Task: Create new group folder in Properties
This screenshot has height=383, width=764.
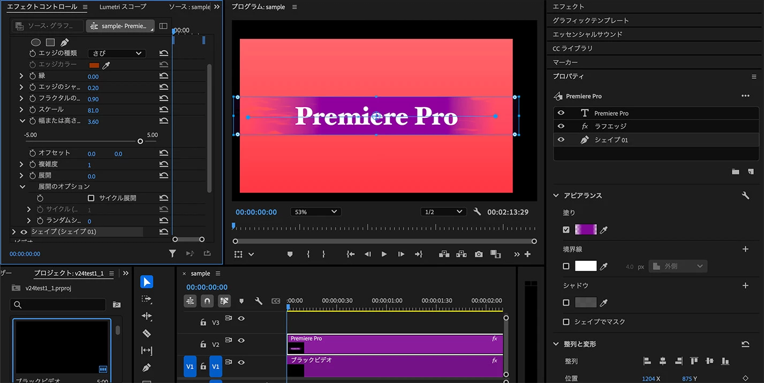Action: (x=736, y=171)
